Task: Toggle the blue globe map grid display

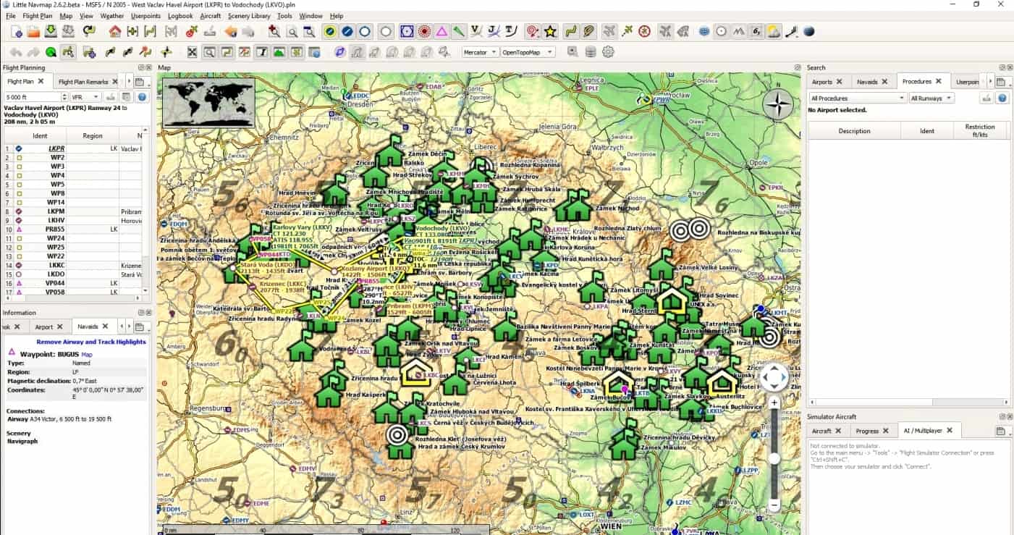Action: [704, 31]
